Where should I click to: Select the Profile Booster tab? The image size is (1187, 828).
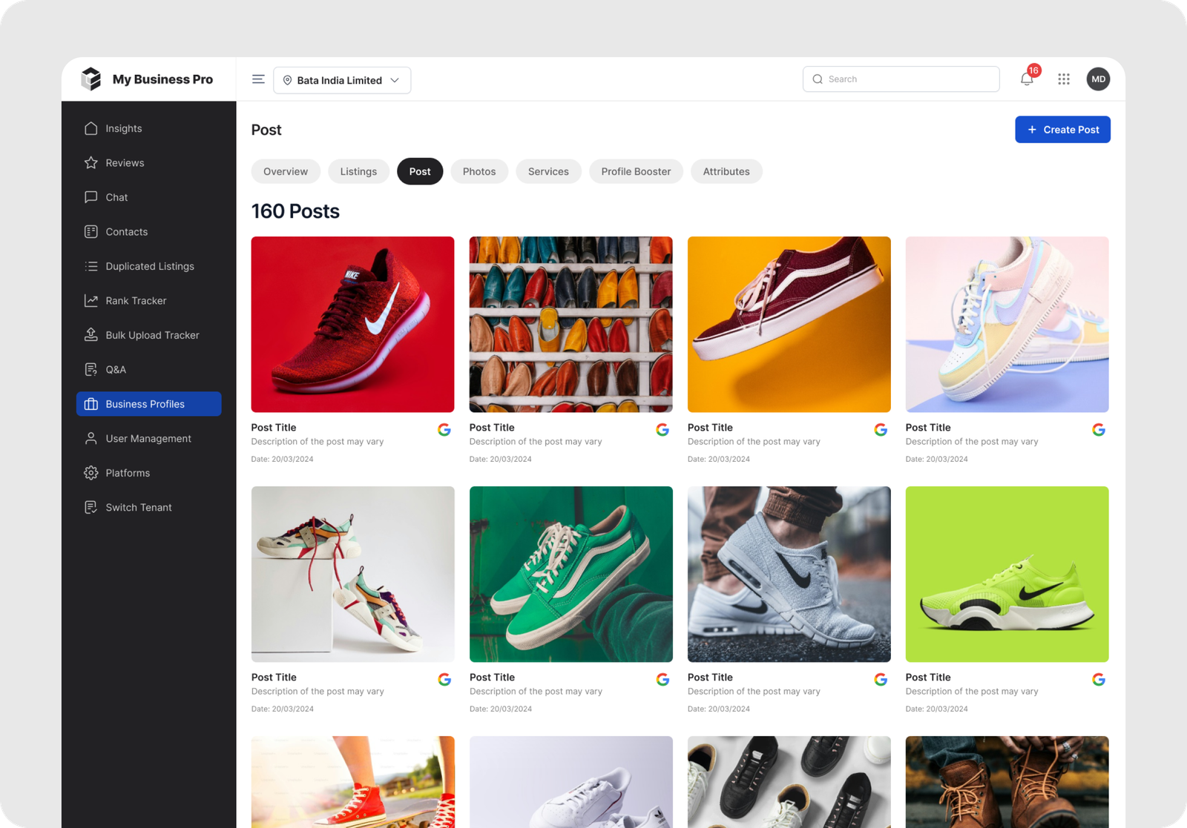(636, 171)
